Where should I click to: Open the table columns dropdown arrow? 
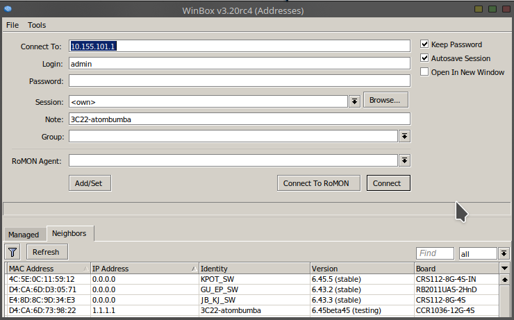point(504,269)
